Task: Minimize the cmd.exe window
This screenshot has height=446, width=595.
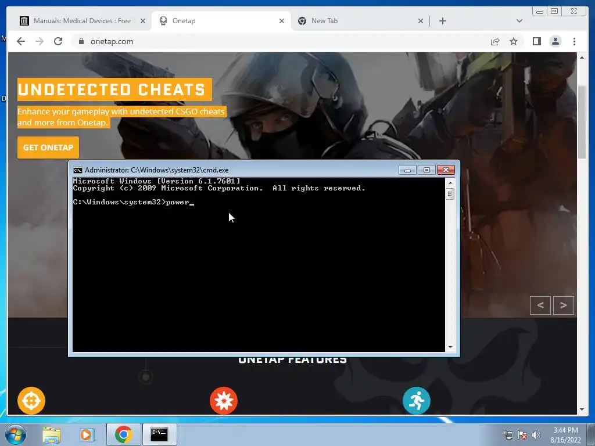Action: click(407, 170)
